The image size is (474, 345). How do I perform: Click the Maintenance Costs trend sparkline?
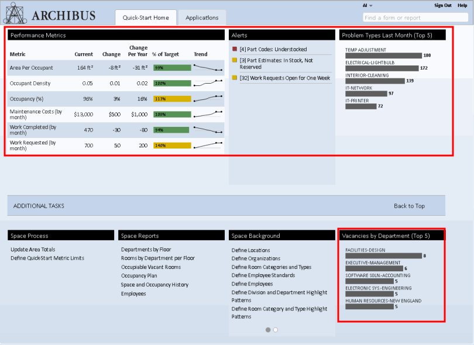click(x=209, y=113)
